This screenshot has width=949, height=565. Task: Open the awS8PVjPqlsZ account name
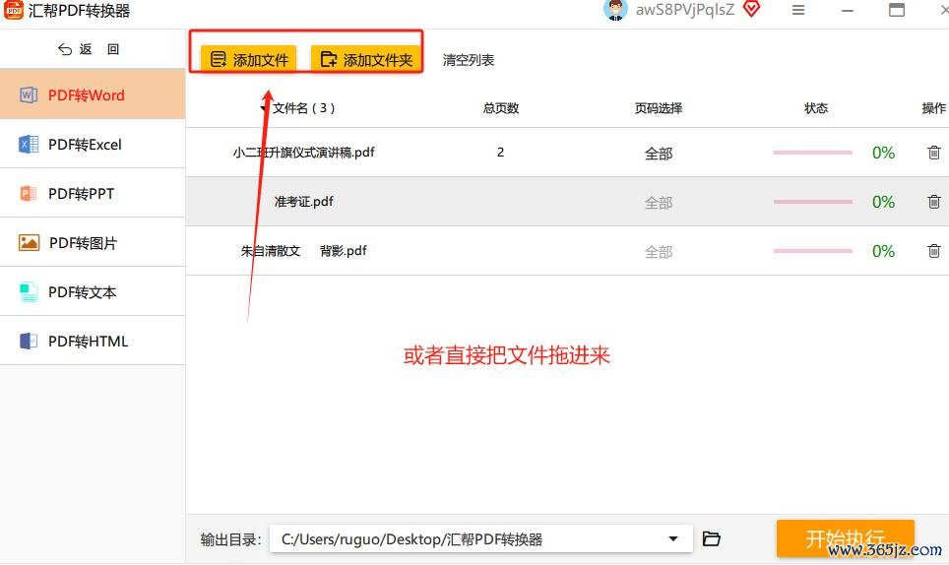coord(684,10)
